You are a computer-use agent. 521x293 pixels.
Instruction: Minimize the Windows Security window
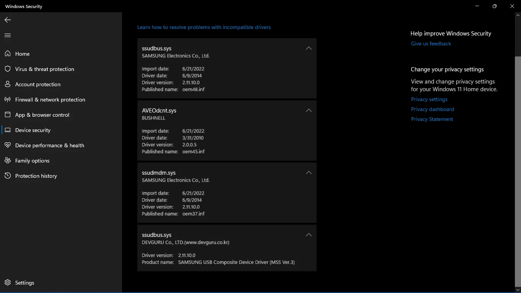point(478,6)
